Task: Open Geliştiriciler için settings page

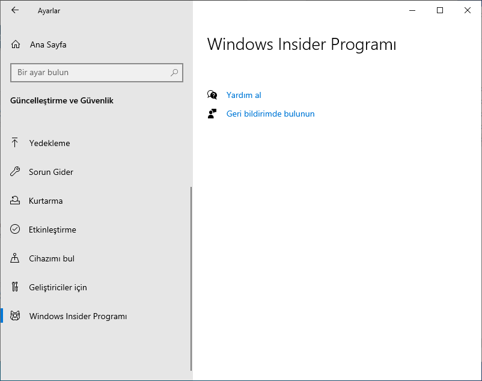Action: tap(96, 288)
